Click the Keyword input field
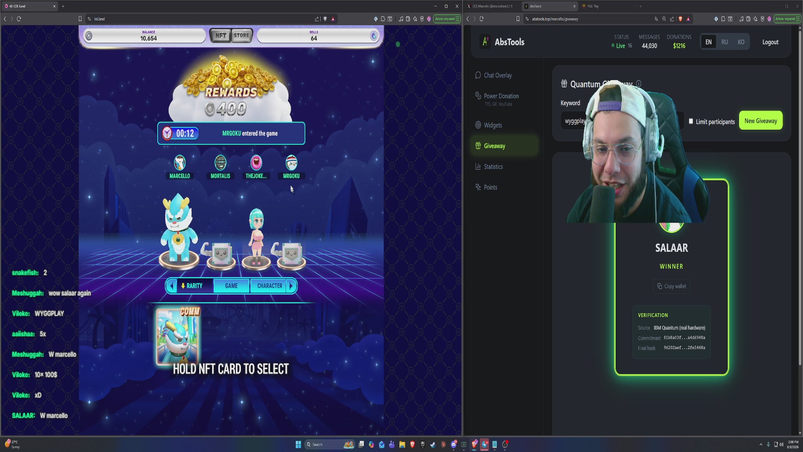Screen dimensions: 803x452 coord(622,121)
